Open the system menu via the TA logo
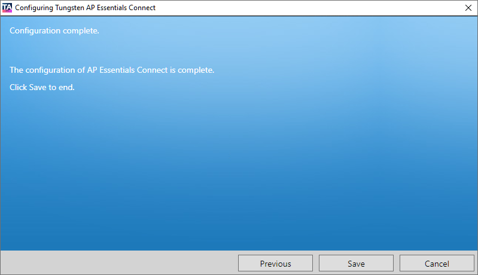This screenshot has width=478, height=275. tap(7, 8)
